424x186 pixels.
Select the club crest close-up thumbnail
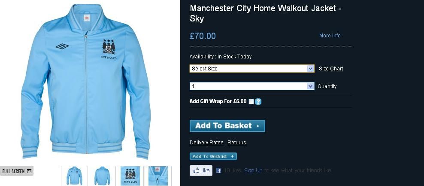(x=130, y=176)
